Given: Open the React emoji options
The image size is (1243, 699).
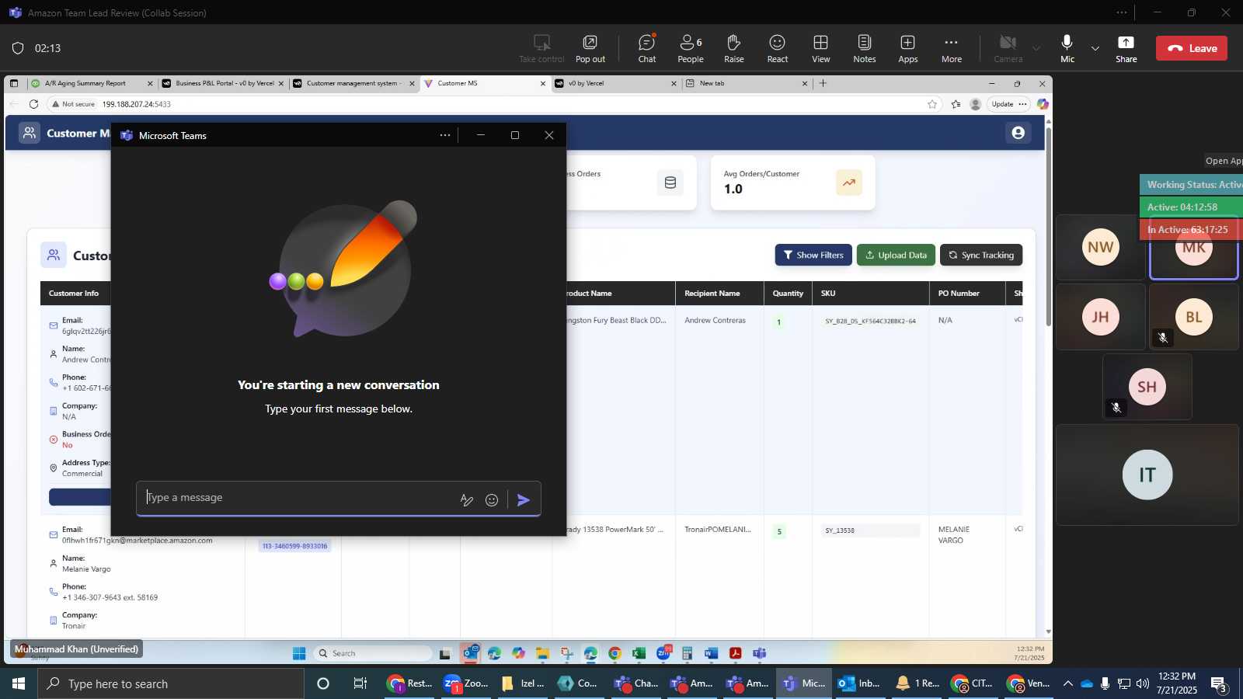Looking at the screenshot, I should pos(777,48).
